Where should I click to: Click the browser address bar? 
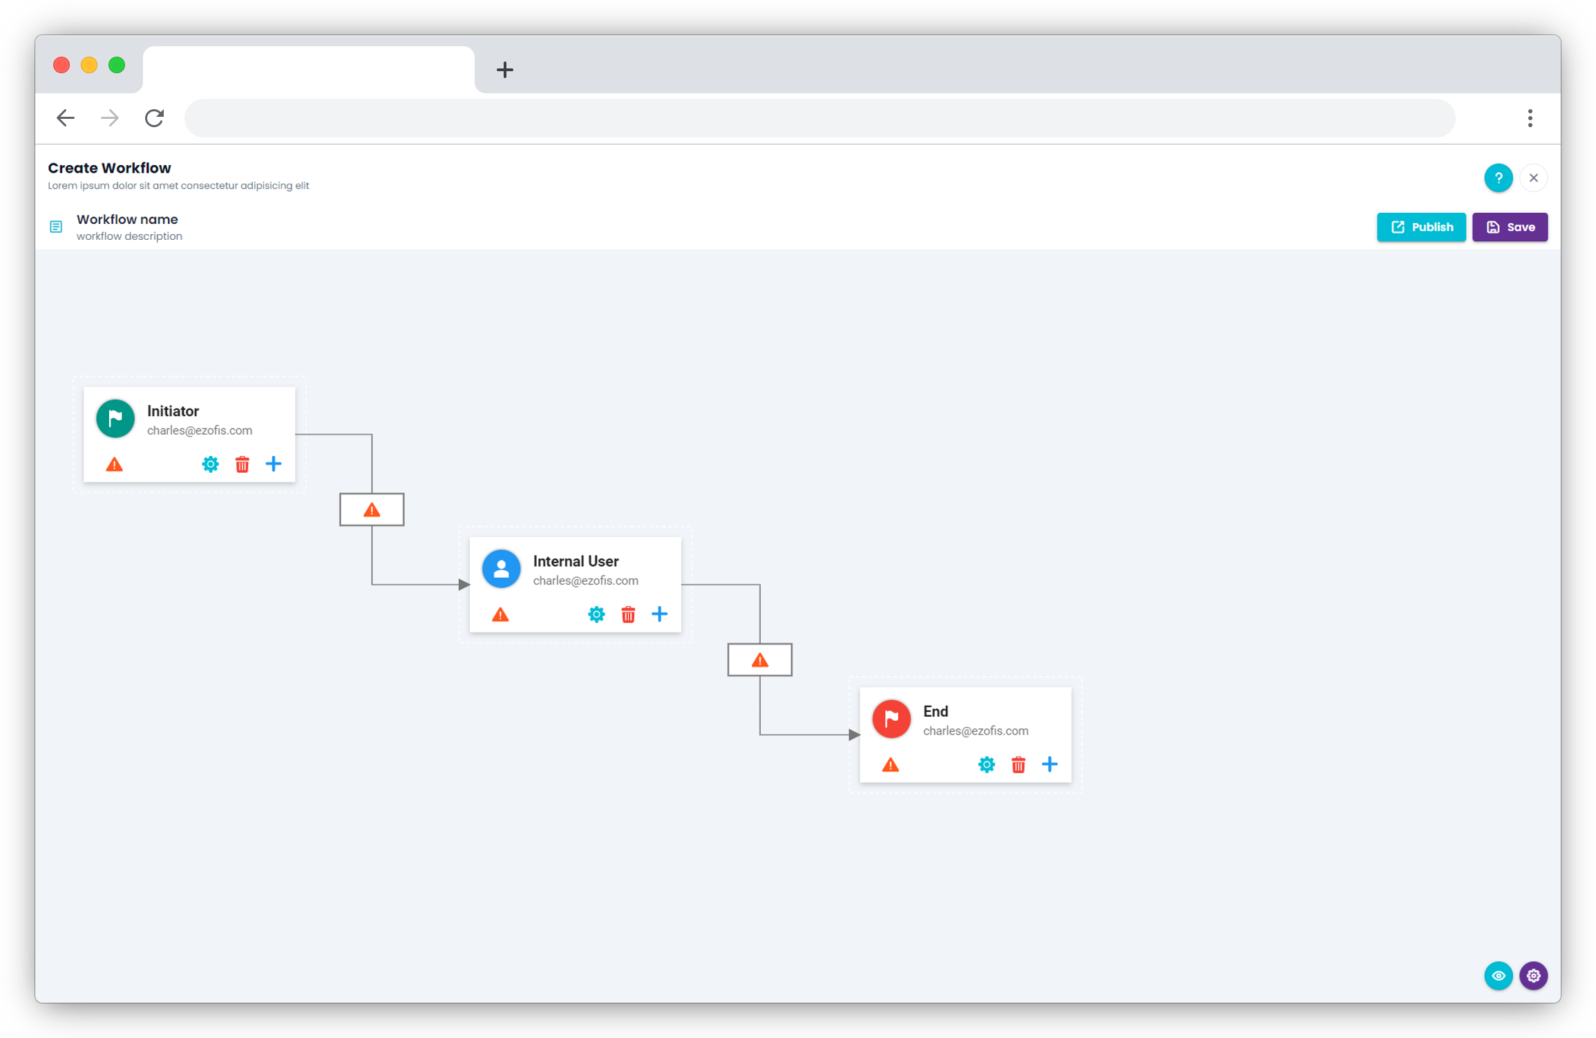click(819, 118)
